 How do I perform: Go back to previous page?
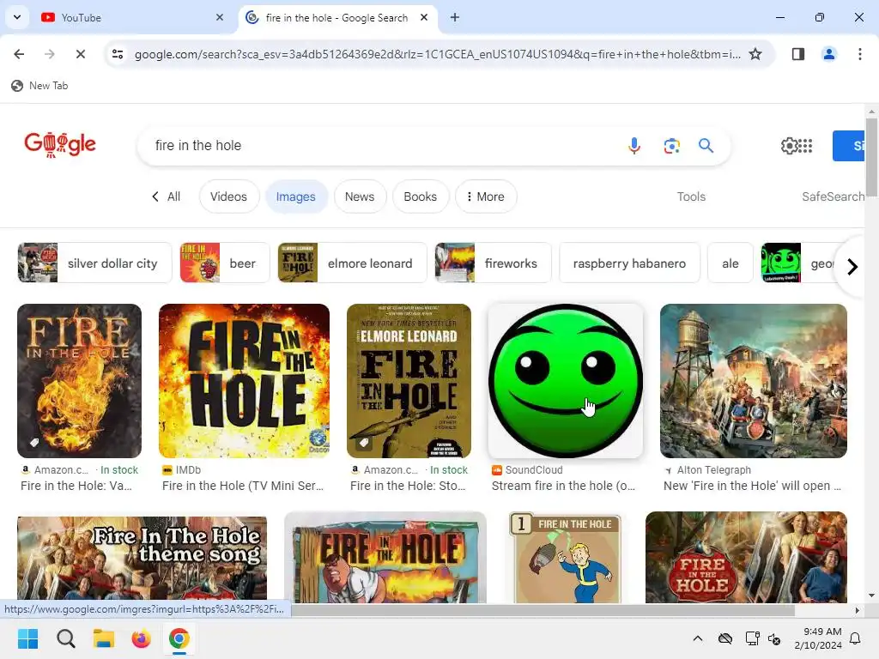point(19,54)
